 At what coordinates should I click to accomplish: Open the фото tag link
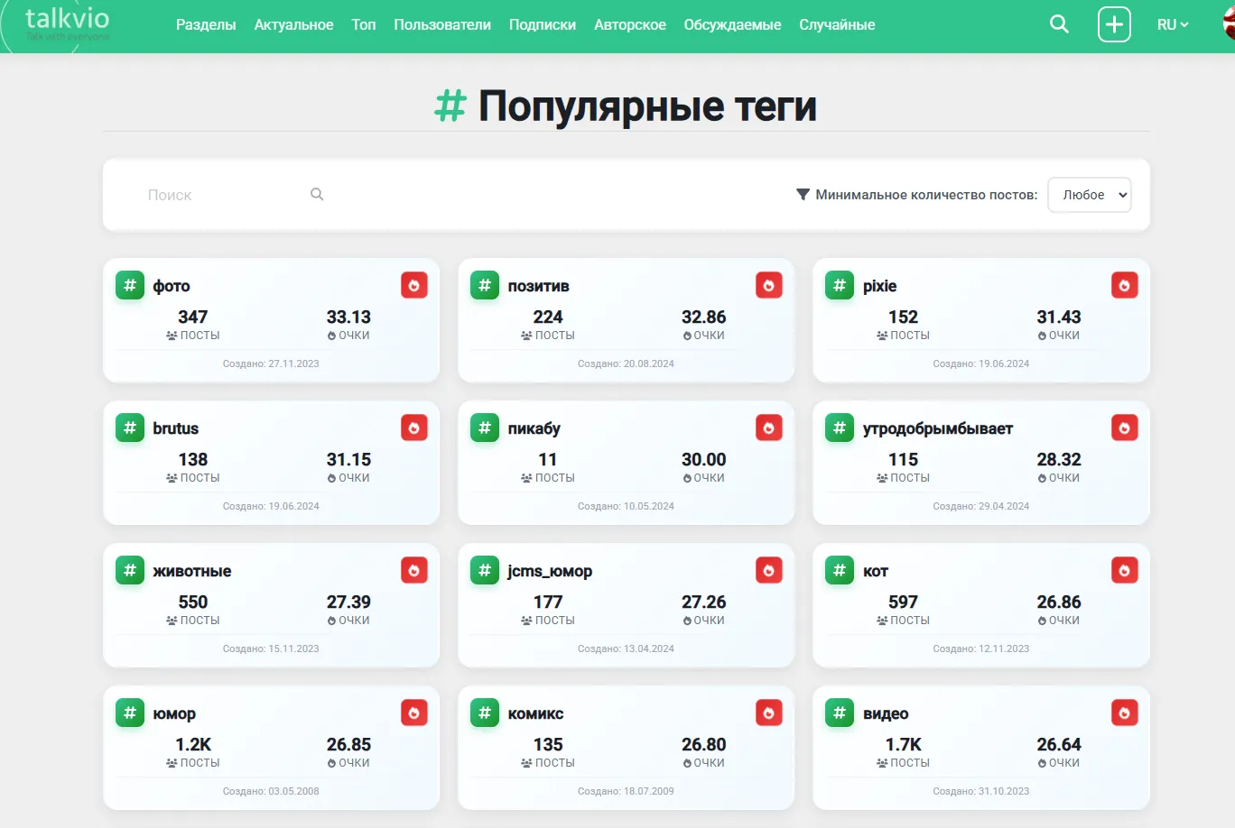[x=172, y=286]
